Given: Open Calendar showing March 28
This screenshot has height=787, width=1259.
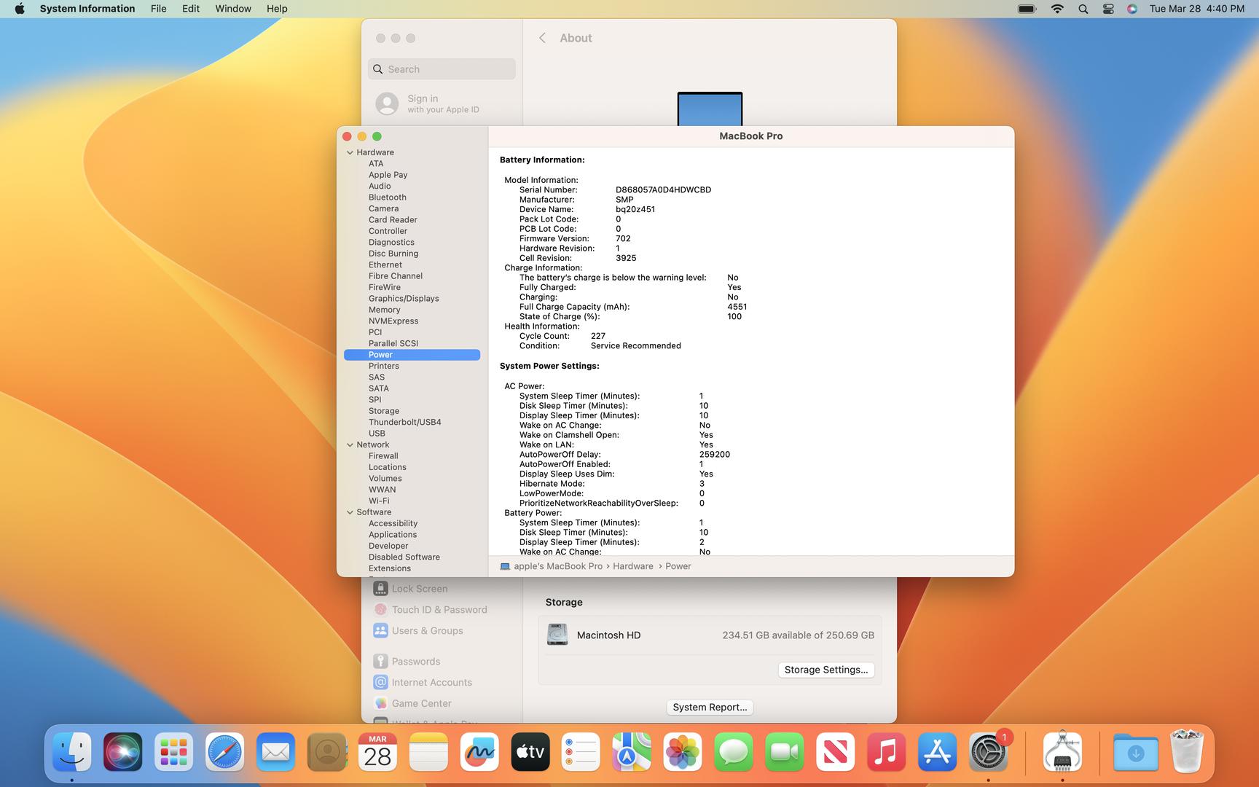Looking at the screenshot, I should point(377,752).
